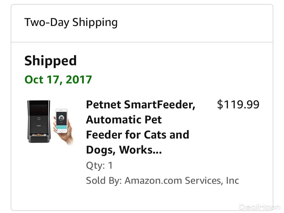Click the Qty: 1 label

[99, 166]
